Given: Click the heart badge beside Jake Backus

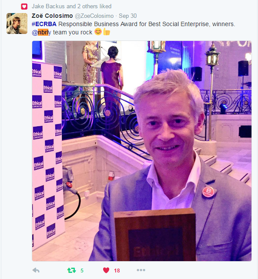Looking at the screenshot, I should click(x=24, y=7).
